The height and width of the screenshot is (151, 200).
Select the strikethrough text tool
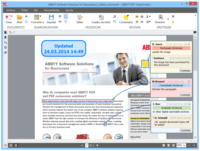[x=142, y=22]
